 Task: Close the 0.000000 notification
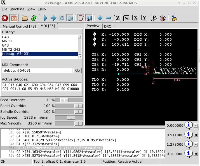(196, 126)
